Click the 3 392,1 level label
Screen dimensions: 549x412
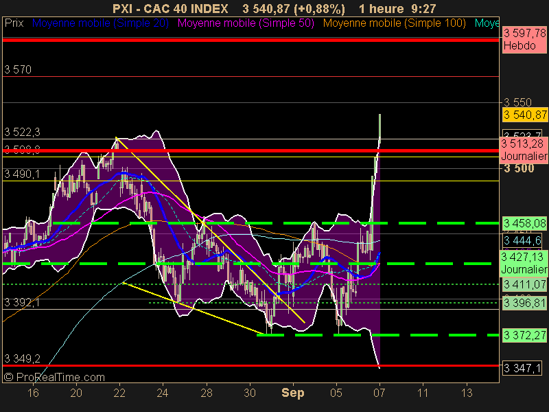pos(22,302)
